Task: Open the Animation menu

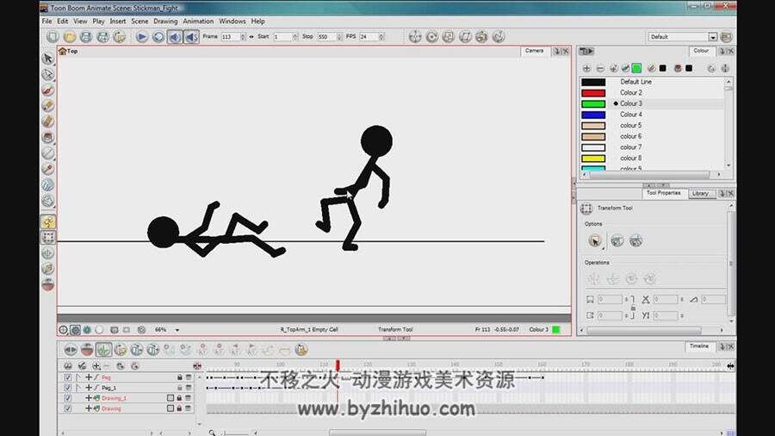Action: [x=198, y=22]
